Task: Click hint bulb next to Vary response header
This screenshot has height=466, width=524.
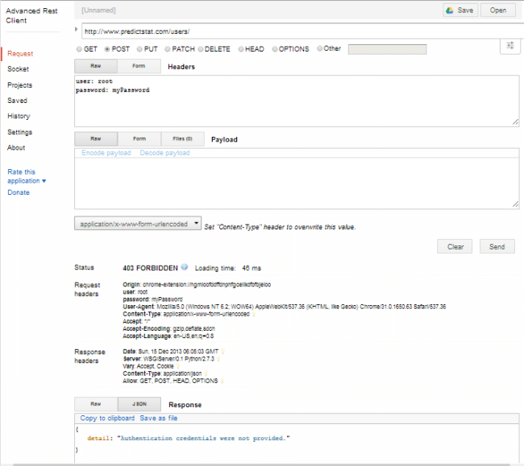Action: coord(178,366)
